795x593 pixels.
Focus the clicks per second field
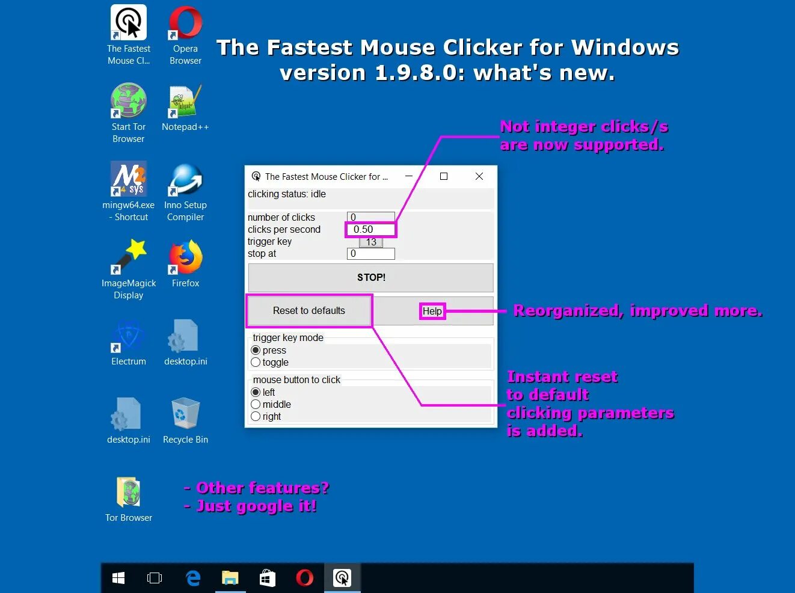point(371,229)
